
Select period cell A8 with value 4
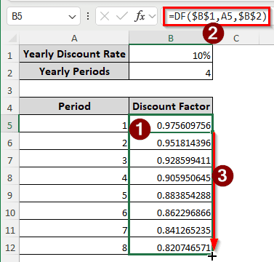[74, 176]
